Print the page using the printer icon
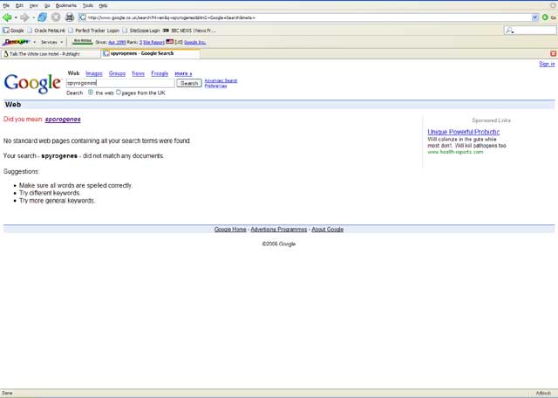The height and width of the screenshot is (398, 558). pos(70,17)
